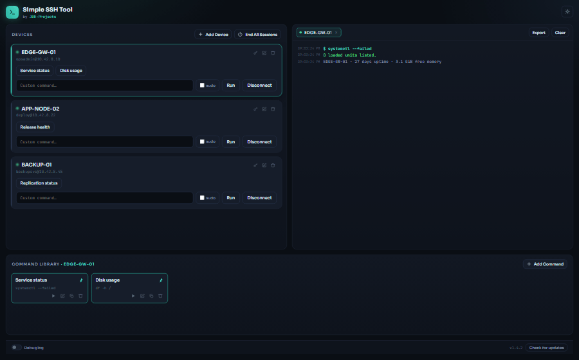Run the Disk usage library command play icon
The height and width of the screenshot is (360, 579).
click(133, 296)
